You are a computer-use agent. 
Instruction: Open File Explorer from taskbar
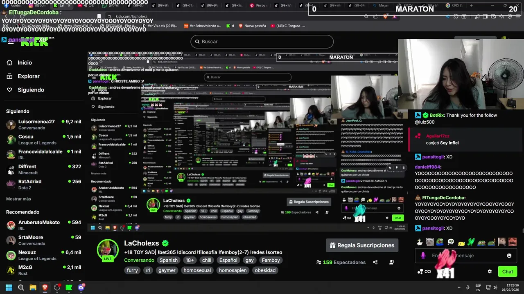pyautogui.click(x=33, y=287)
